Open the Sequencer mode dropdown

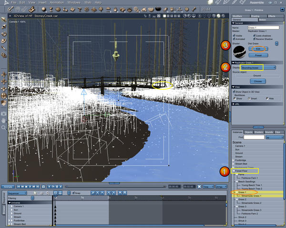(x=17, y=193)
